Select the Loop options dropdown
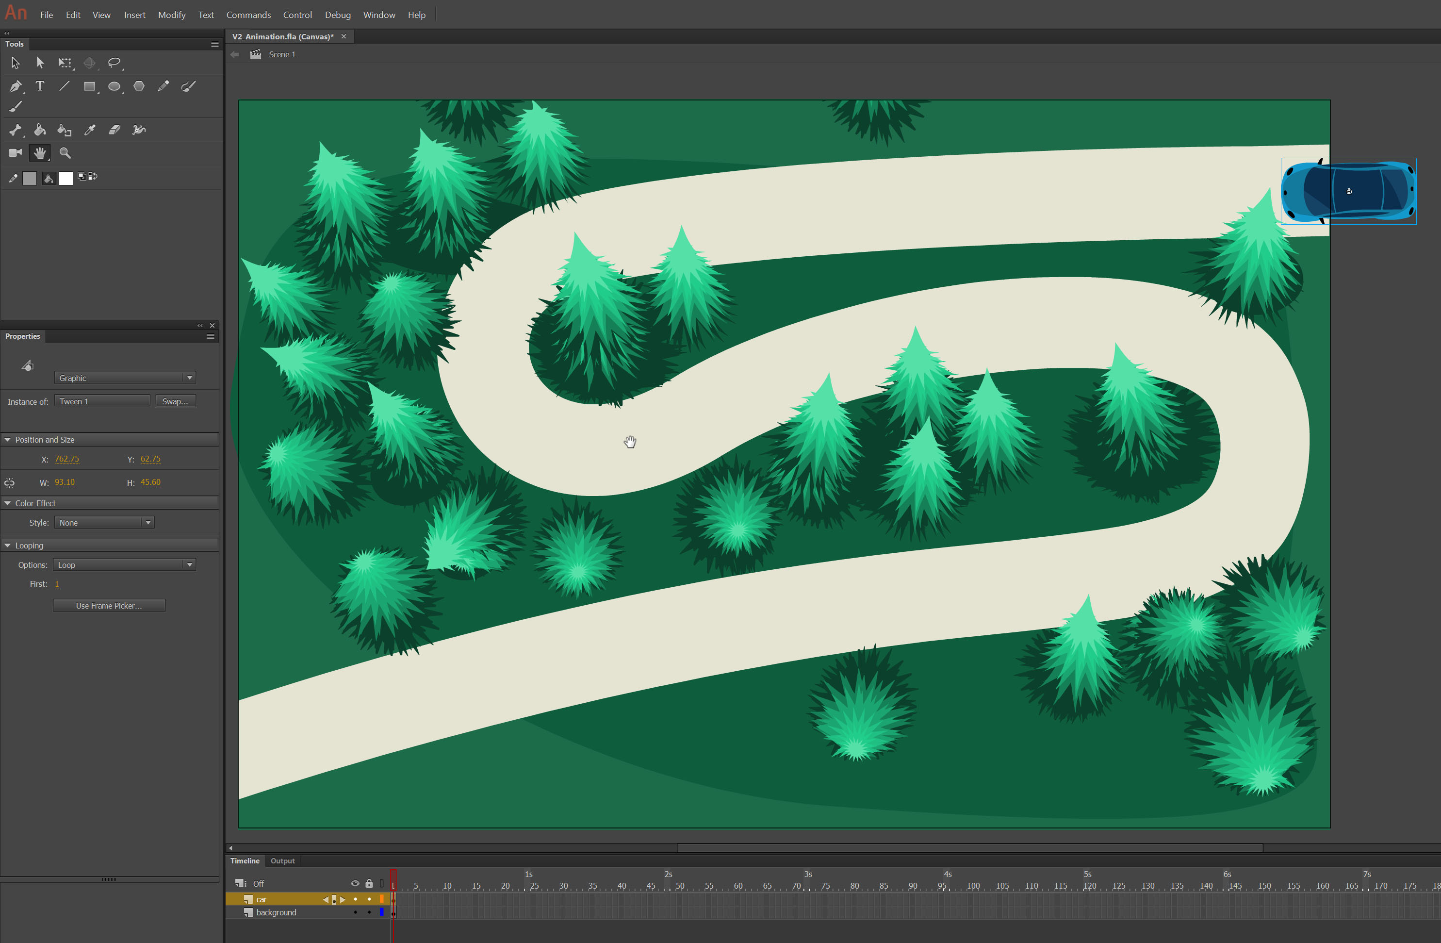1441x943 pixels. click(121, 564)
